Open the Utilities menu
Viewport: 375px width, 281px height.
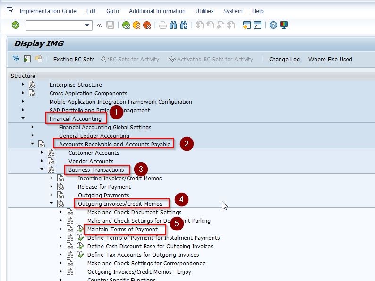(x=205, y=11)
